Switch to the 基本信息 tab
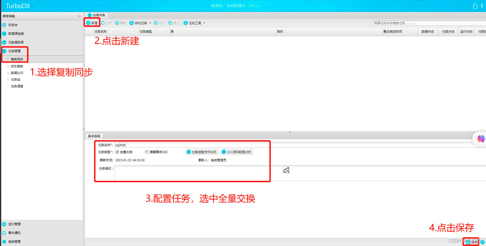Screen dimensions: 486x246 94,136
